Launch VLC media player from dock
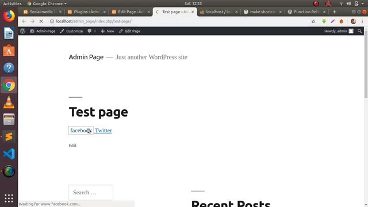 coord(9,102)
